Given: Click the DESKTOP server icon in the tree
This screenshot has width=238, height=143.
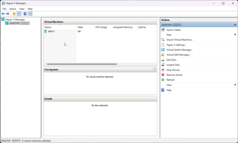Looking at the screenshot, I should tap(7, 23).
